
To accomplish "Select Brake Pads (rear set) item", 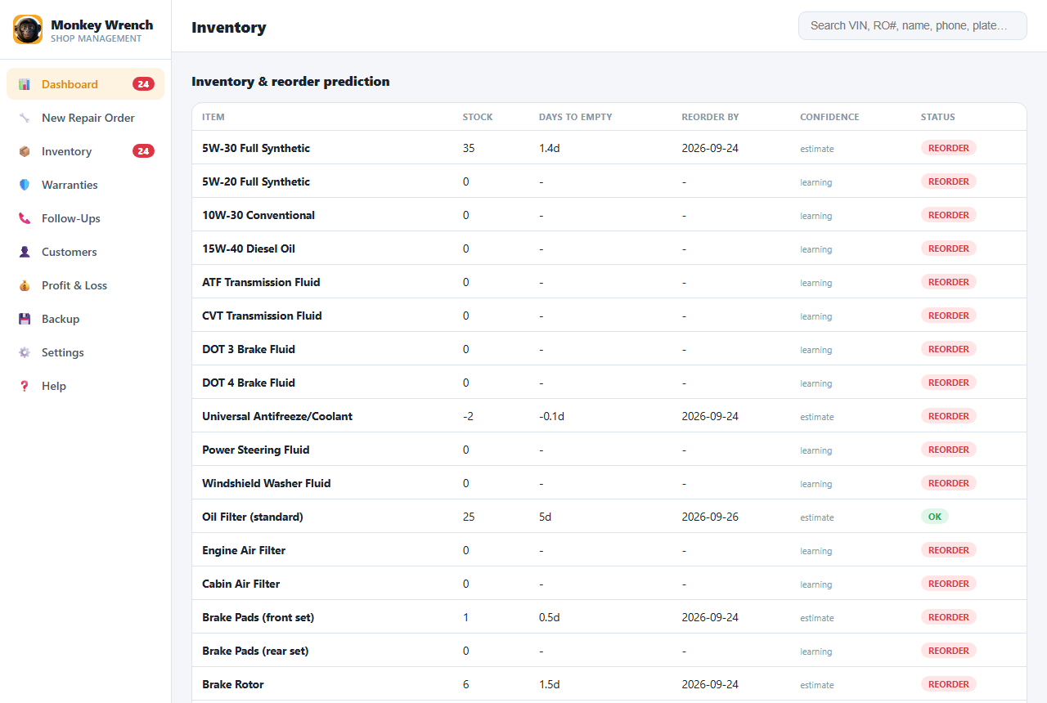I will [x=255, y=651].
